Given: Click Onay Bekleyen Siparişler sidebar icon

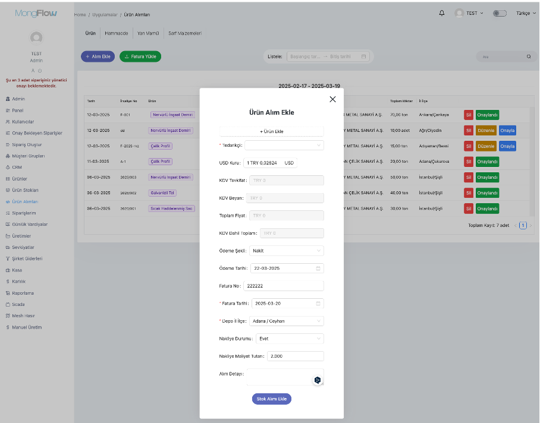Looking at the screenshot, I should (8, 133).
